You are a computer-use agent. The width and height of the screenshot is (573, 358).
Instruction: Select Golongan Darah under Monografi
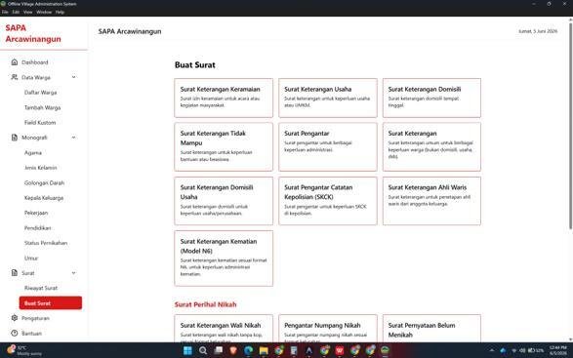click(x=44, y=182)
